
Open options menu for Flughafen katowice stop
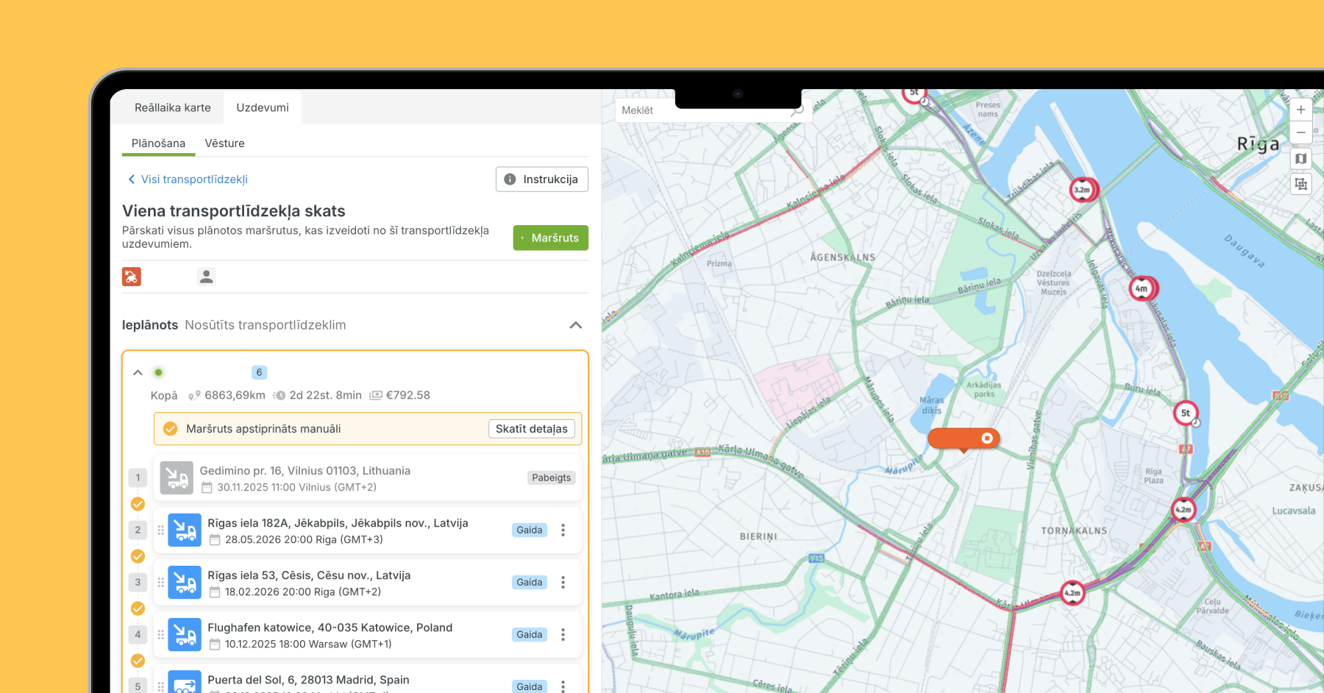563,635
